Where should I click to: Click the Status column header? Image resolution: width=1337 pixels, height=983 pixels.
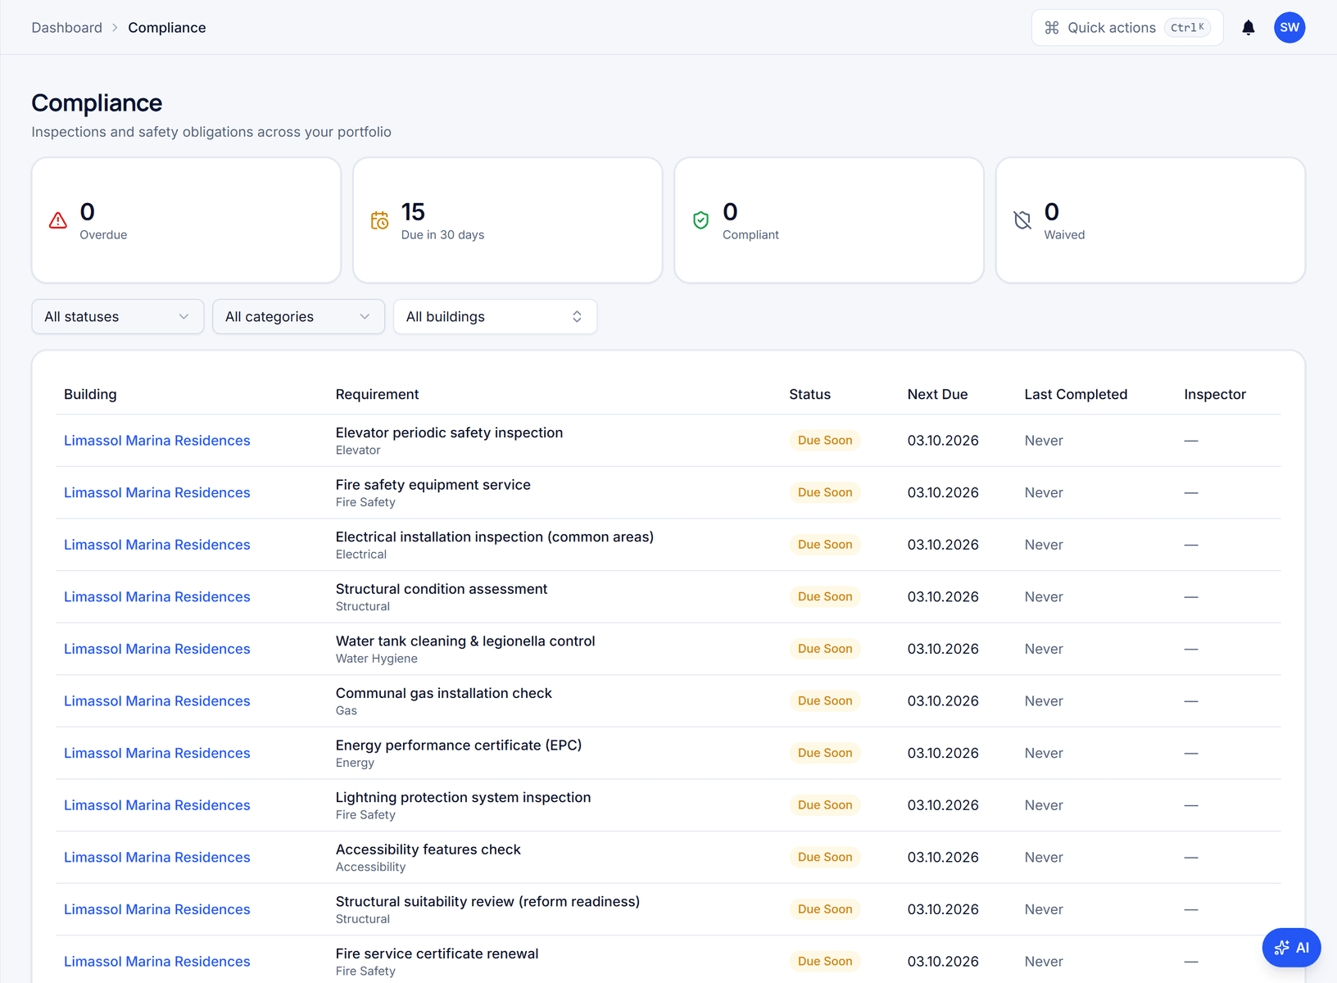tap(809, 395)
